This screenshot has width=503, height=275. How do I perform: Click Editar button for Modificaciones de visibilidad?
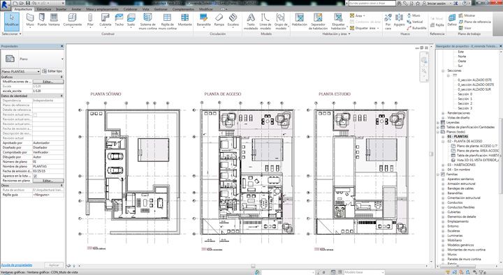point(48,82)
